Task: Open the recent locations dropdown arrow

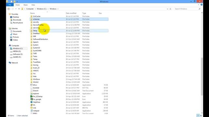Action: coord(16,9)
